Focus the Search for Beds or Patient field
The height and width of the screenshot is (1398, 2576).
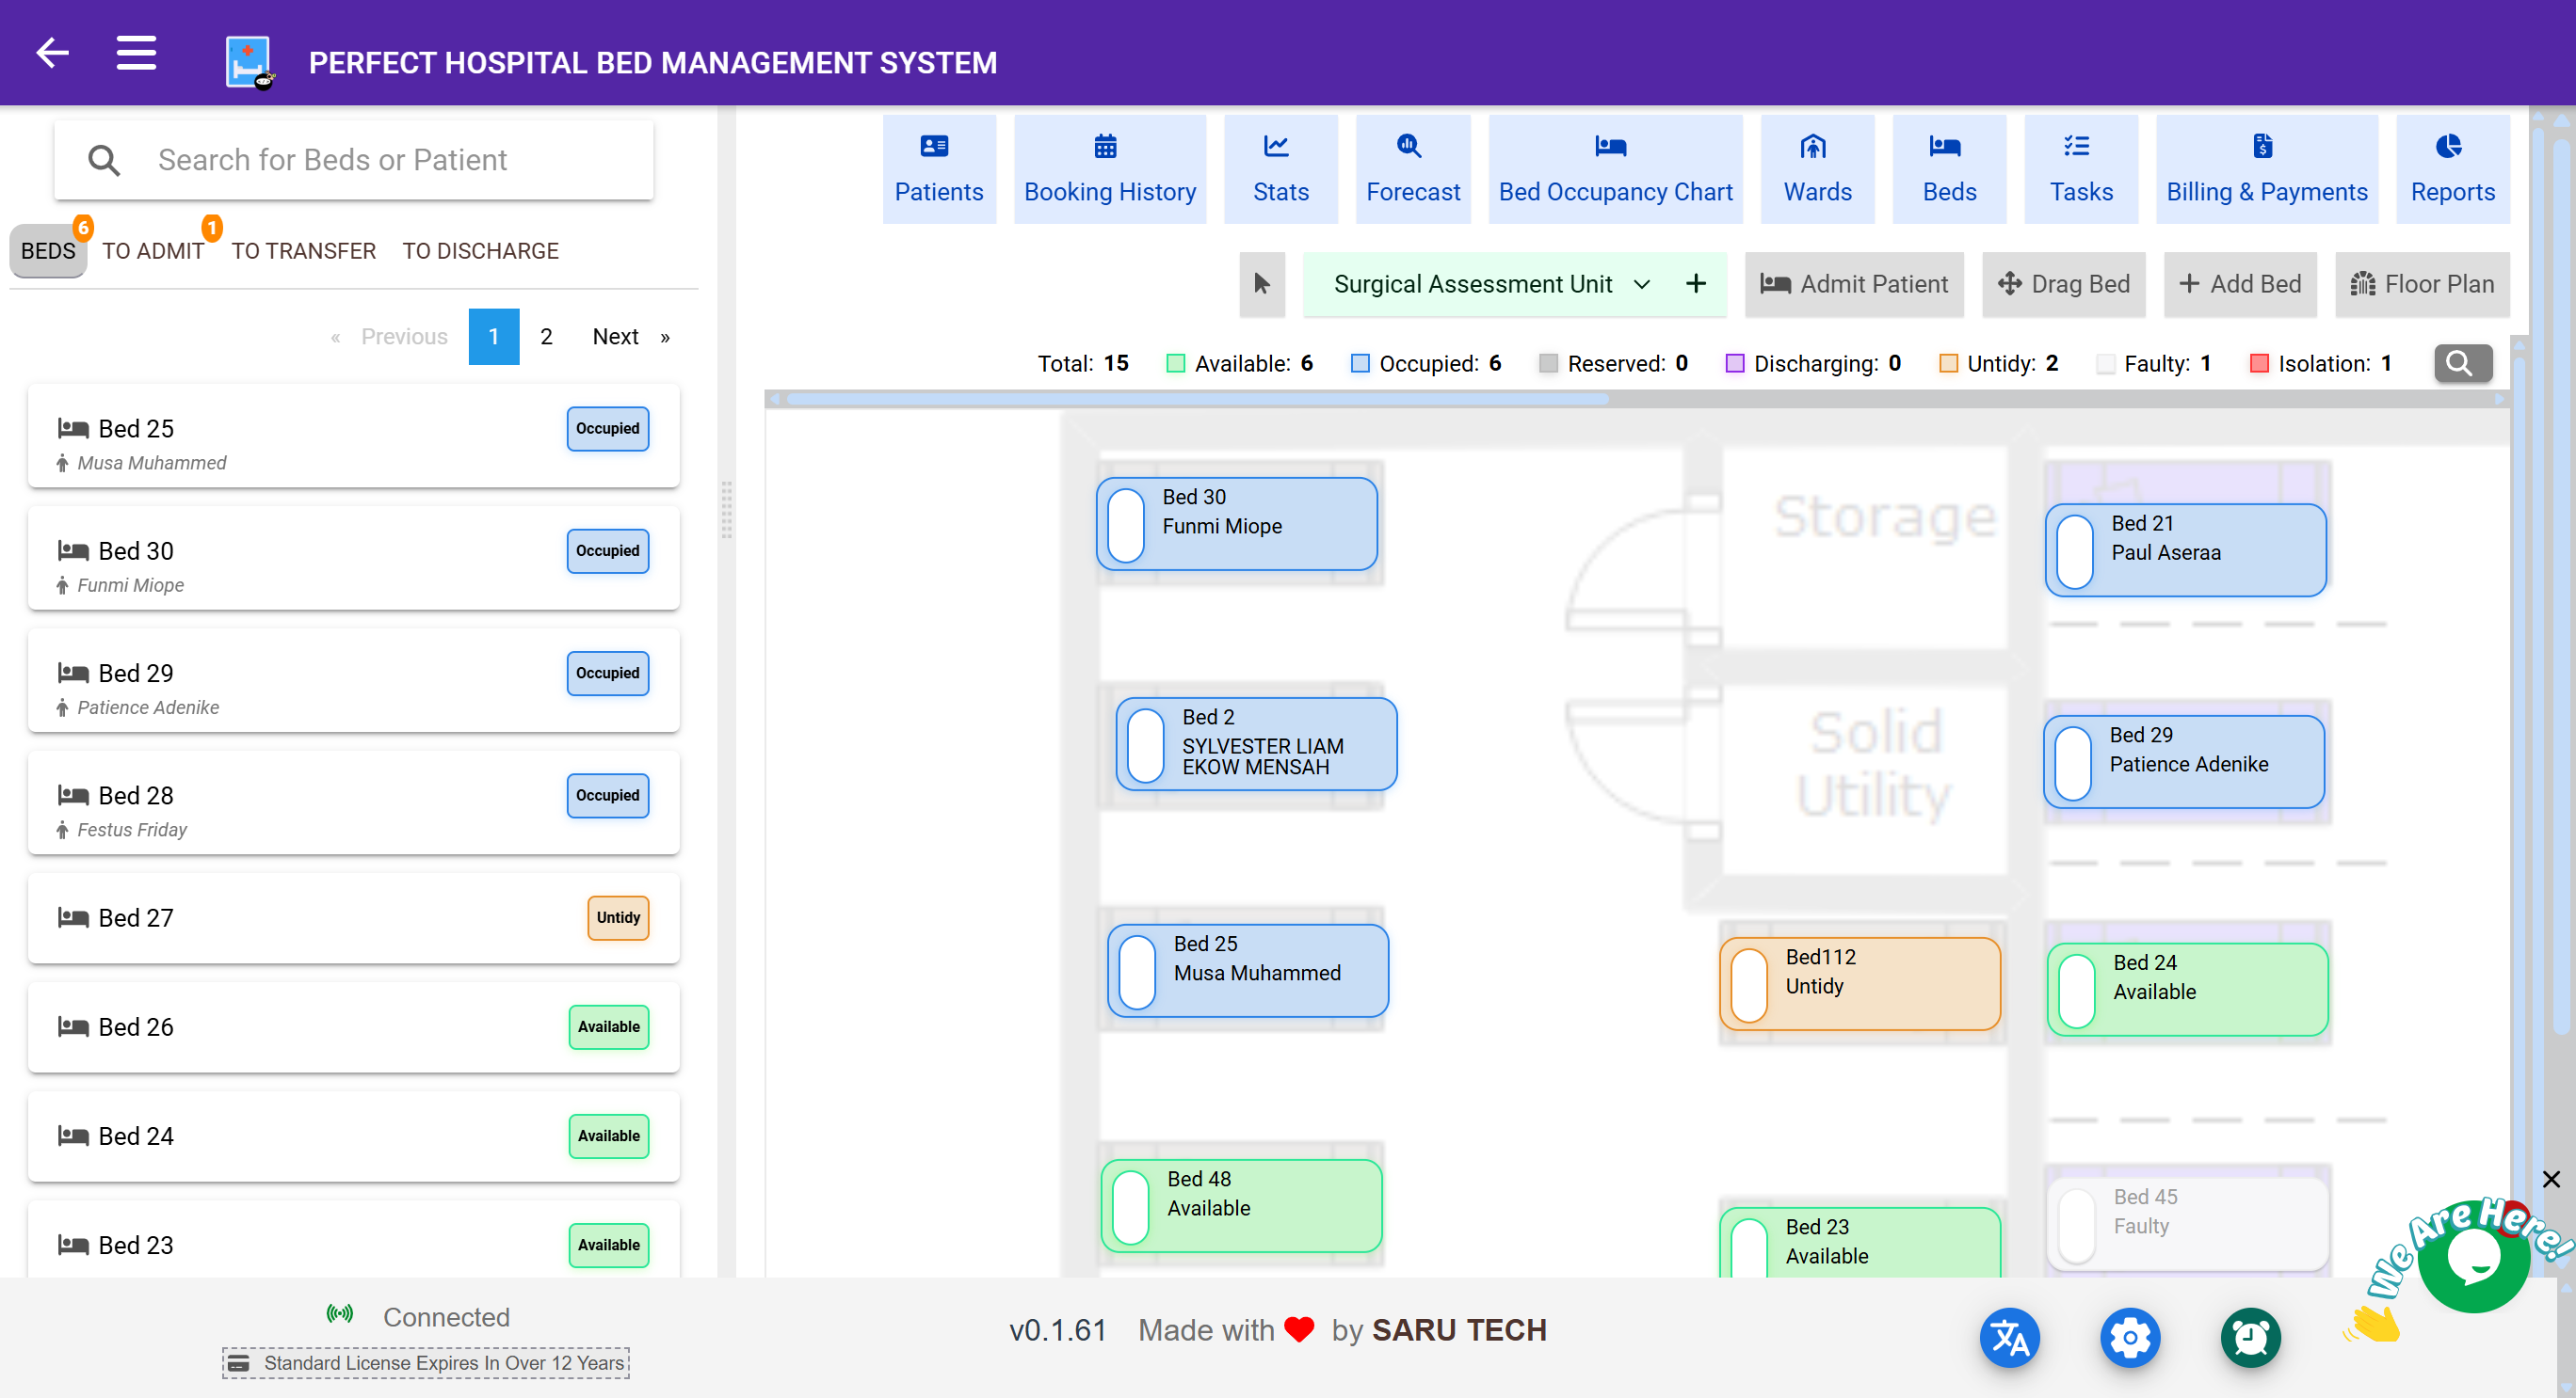click(354, 160)
